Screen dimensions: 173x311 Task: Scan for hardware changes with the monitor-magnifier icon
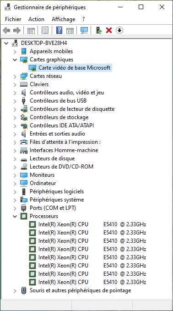point(84,30)
